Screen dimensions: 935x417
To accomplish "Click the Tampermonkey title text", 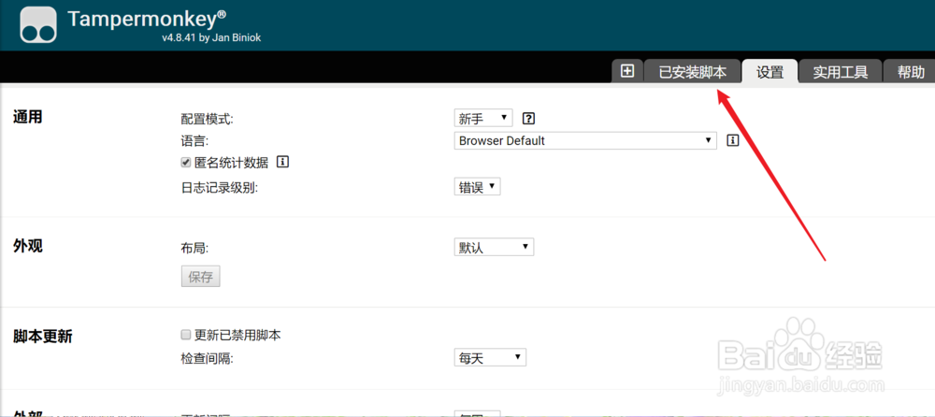I will (147, 19).
